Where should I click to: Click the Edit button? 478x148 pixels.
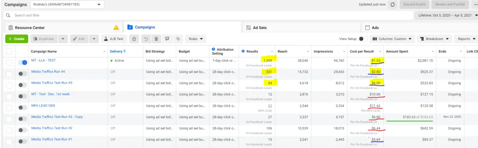pos(79,39)
